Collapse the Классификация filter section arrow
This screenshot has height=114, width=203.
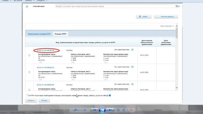(27, 6)
